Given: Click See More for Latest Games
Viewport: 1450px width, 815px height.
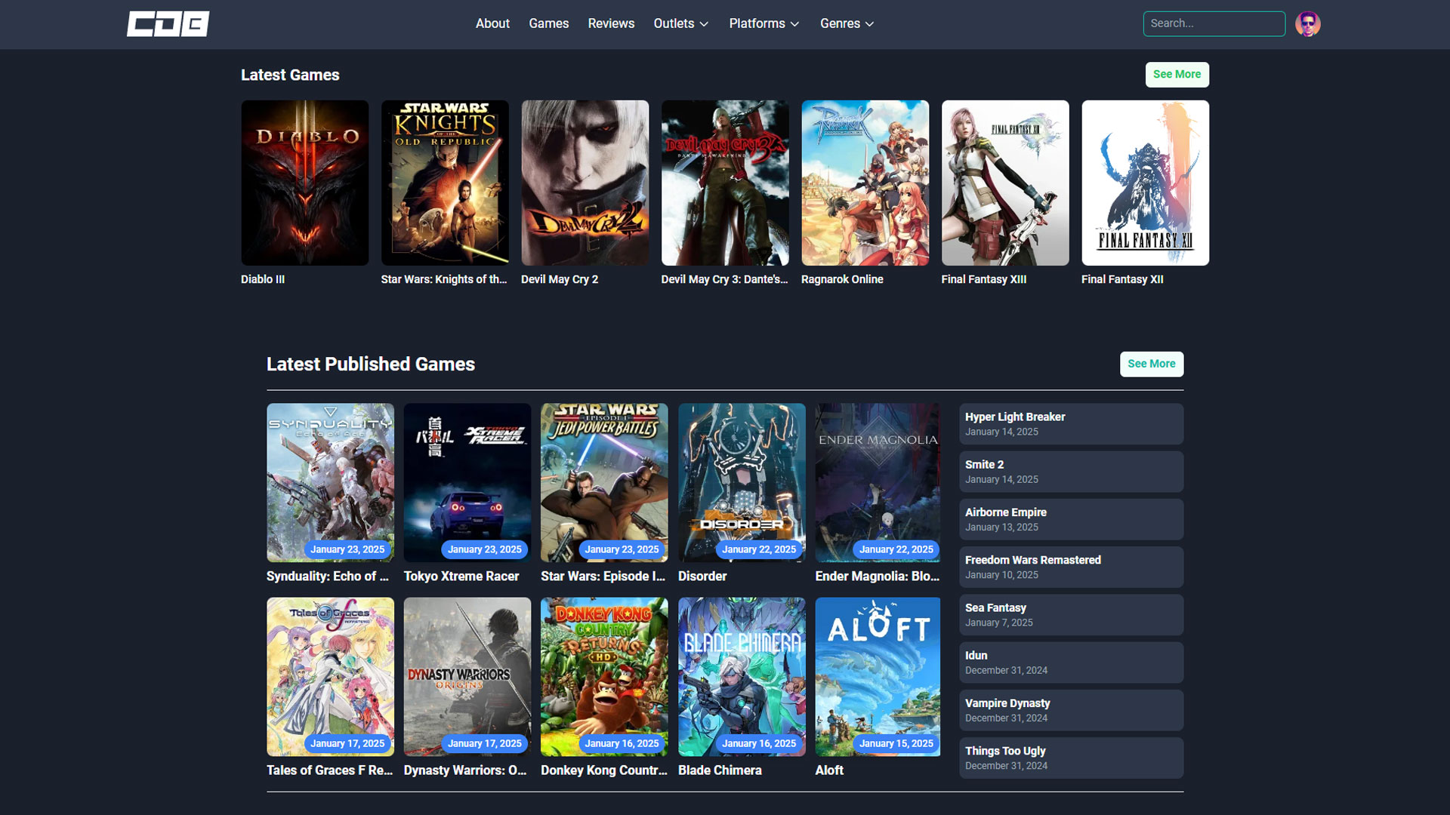Looking at the screenshot, I should 1177,74.
